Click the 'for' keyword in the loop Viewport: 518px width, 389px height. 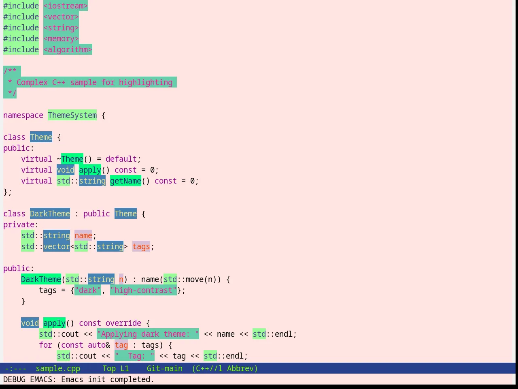pos(46,345)
